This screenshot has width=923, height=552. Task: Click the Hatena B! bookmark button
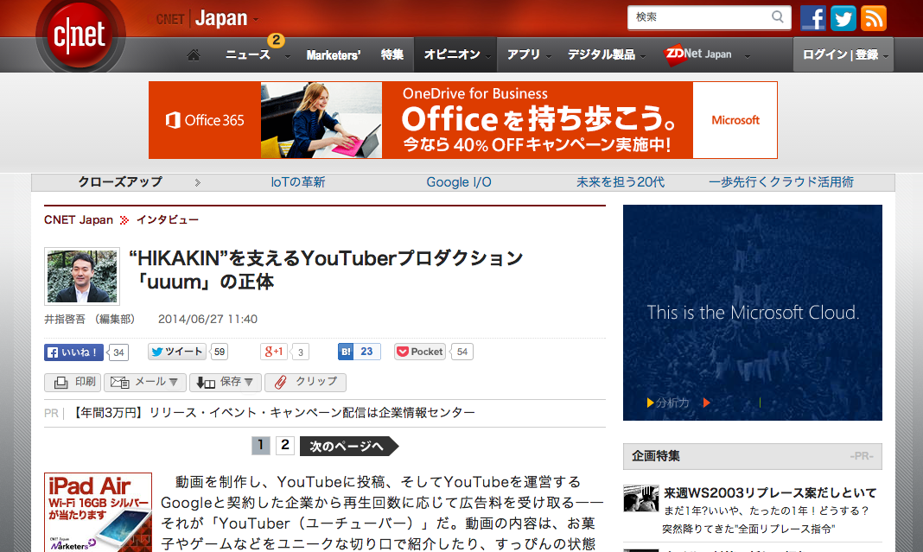pos(346,352)
